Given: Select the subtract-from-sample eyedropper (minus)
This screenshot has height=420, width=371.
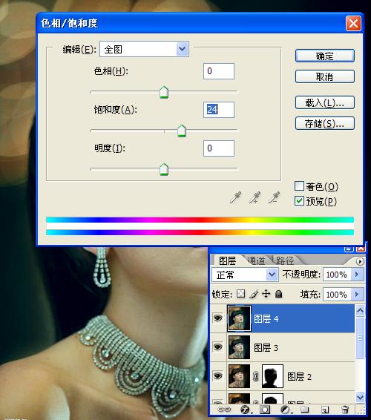Looking at the screenshot, I should pos(274,197).
